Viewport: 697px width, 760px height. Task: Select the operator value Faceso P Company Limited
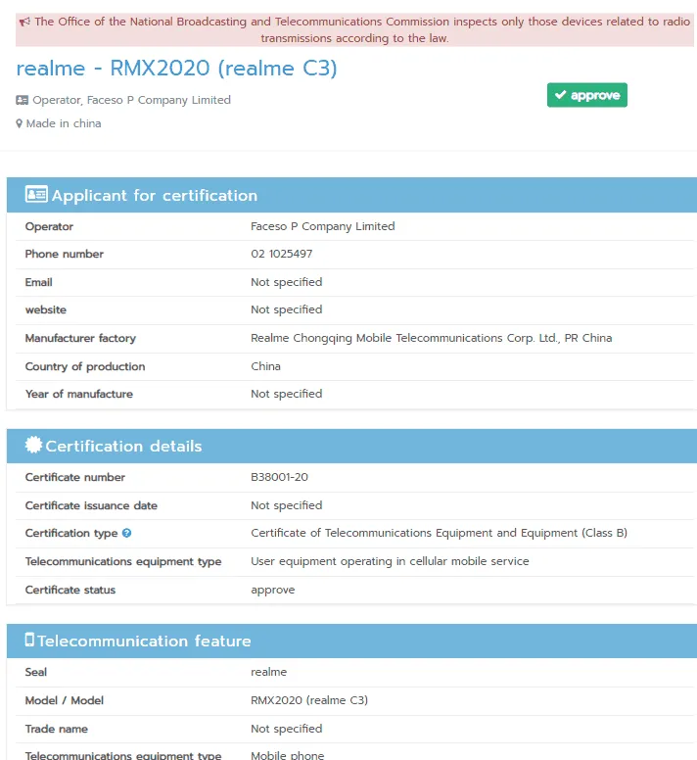click(x=323, y=226)
